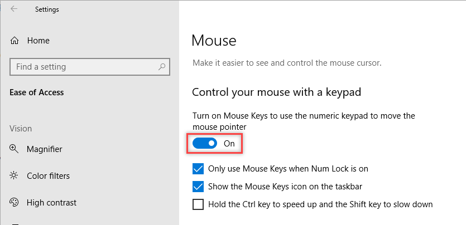Click the On label beside the toggle
This screenshot has width=466, height=225.
(x=229, y=144)
